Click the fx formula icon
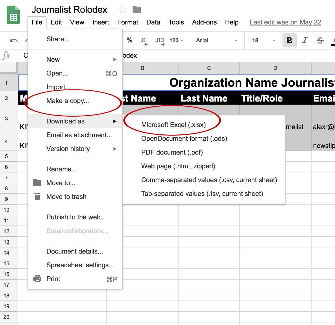The width and height of the screenshot is (335, 325). 6,55
